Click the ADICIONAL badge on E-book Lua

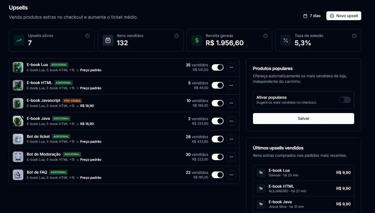[59, 65]
